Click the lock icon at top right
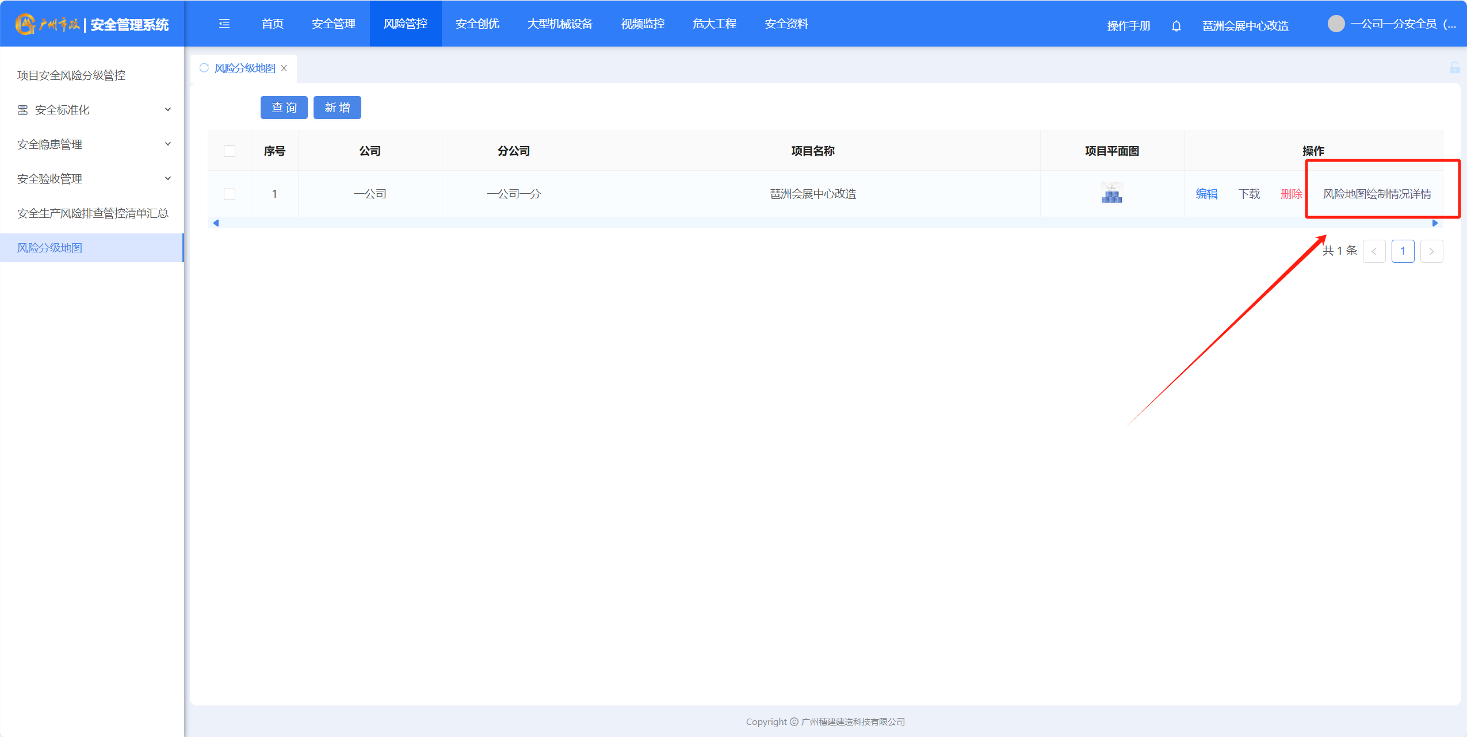 (1454, 68)
